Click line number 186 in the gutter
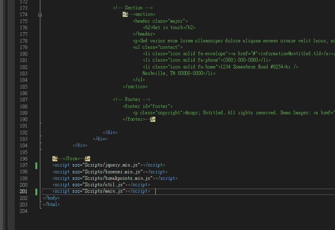The width and height of the screenshot is (335, 230). [x=24, y=93]
